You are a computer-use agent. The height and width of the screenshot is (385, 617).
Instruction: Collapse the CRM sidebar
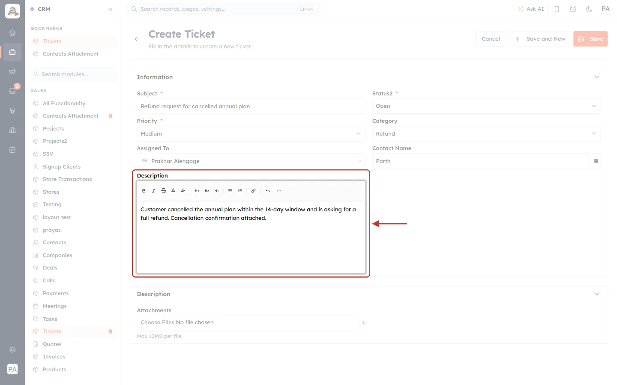click(111, 9)
